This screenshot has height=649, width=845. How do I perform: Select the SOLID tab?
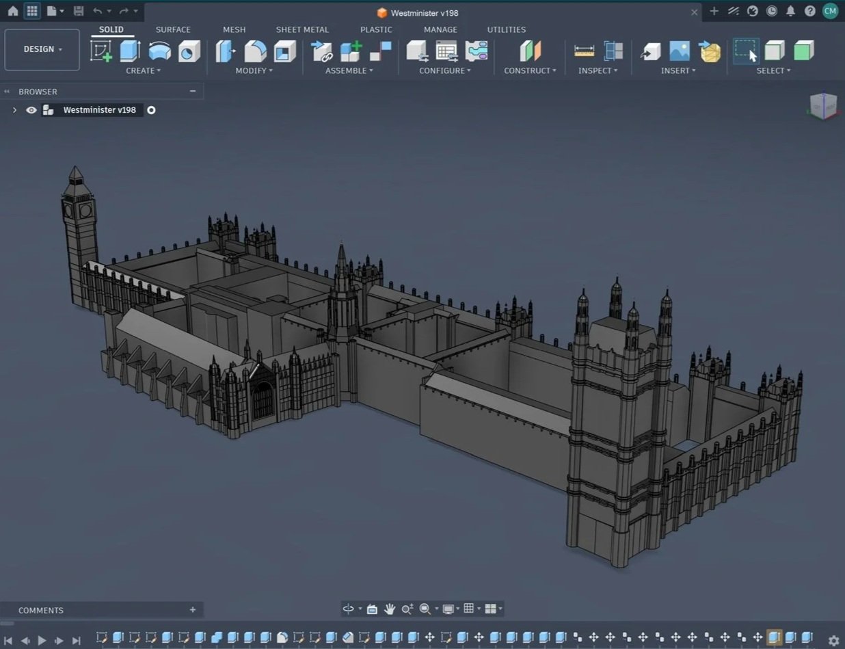(111, 29)
